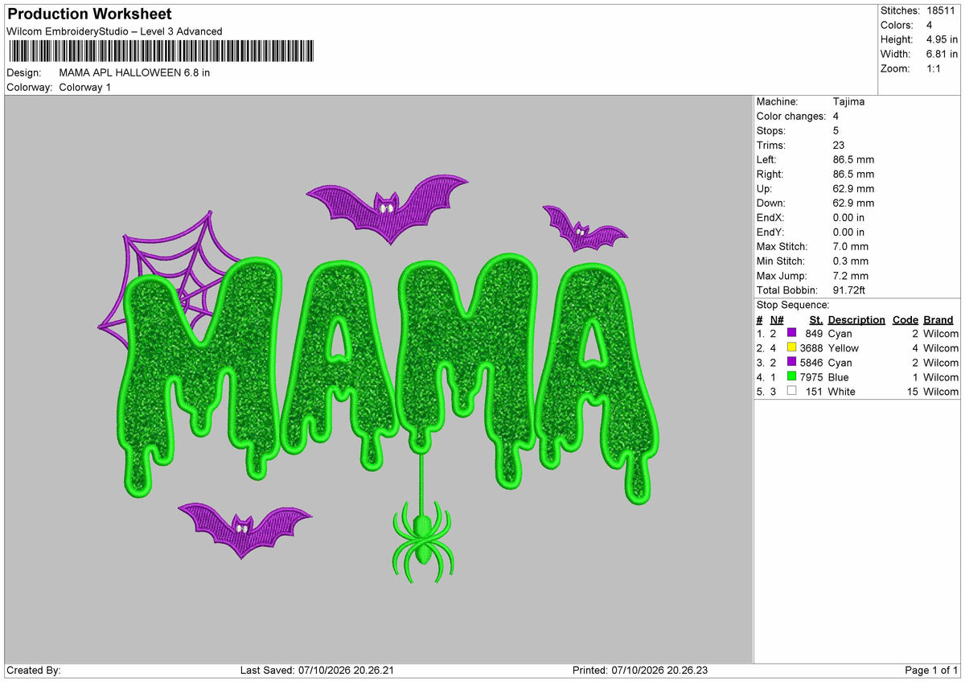Click the yellow color swatch in stop sequence
The height and width of the screenshot is (682, 965).
click(x=792, y=348)
